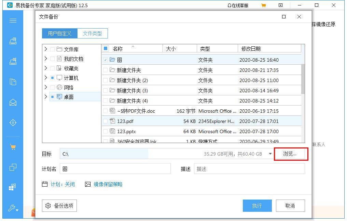Open 备份选项 with the gear icon
Viewport: 347px width, 221px height.
tap(59, 205)
